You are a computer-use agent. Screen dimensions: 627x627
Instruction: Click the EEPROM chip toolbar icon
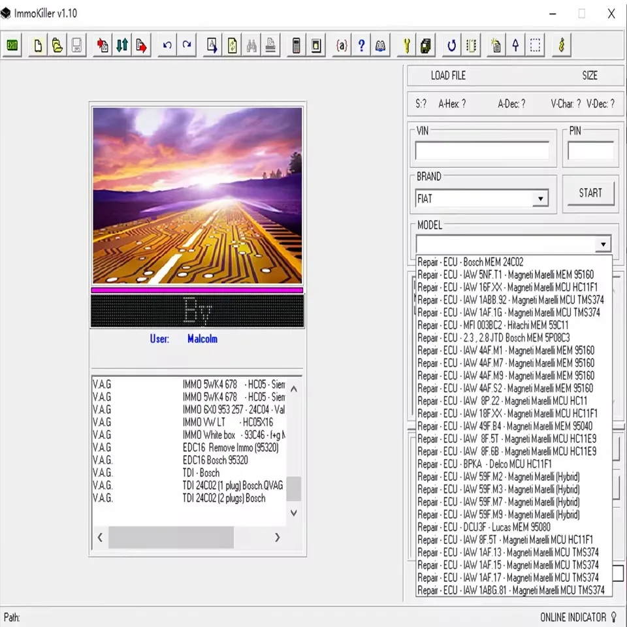click(425, 45)
